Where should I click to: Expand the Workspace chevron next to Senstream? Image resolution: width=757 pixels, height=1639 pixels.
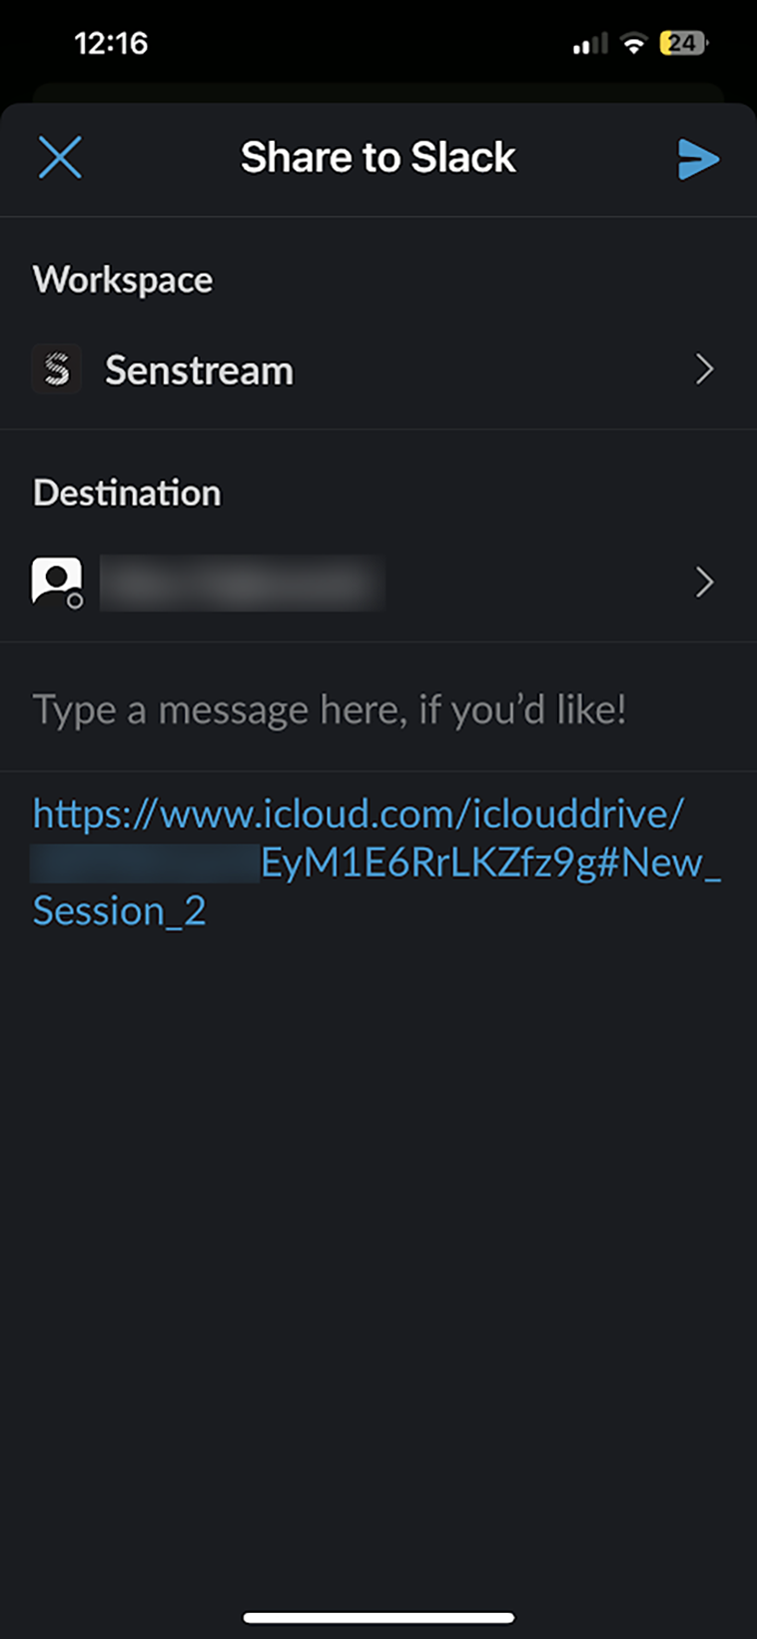tap(704, 370)
